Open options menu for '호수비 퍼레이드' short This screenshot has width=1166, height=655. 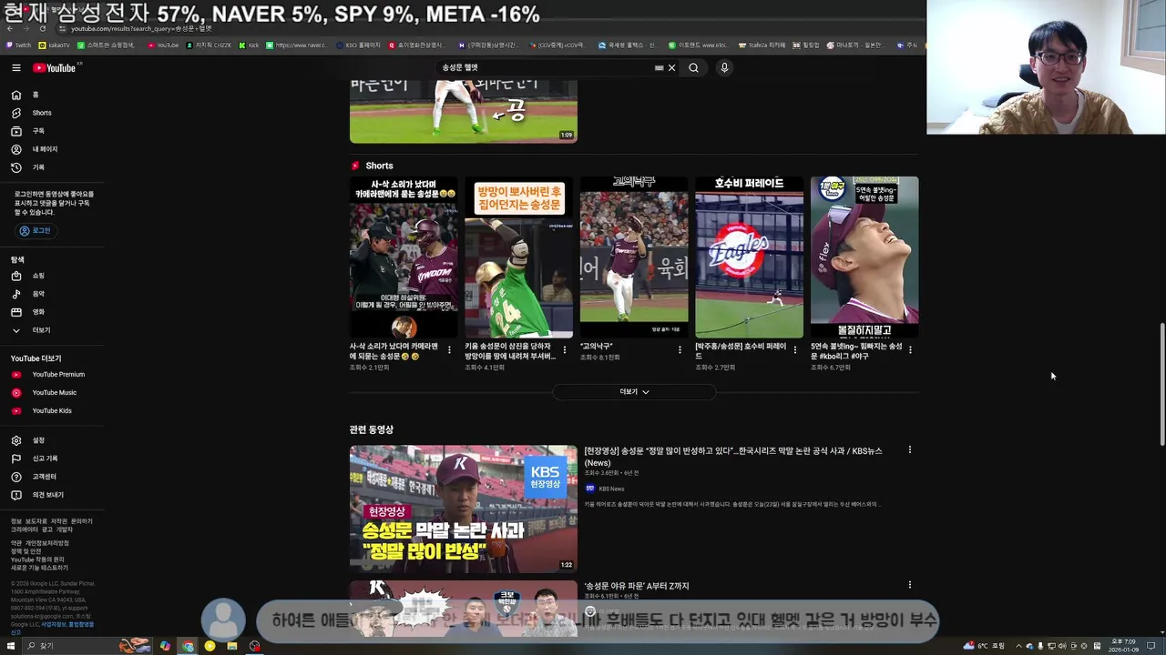(x=795, y=350)
